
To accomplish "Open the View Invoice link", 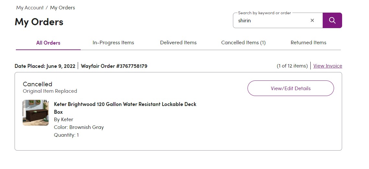I will coord(328,66).
